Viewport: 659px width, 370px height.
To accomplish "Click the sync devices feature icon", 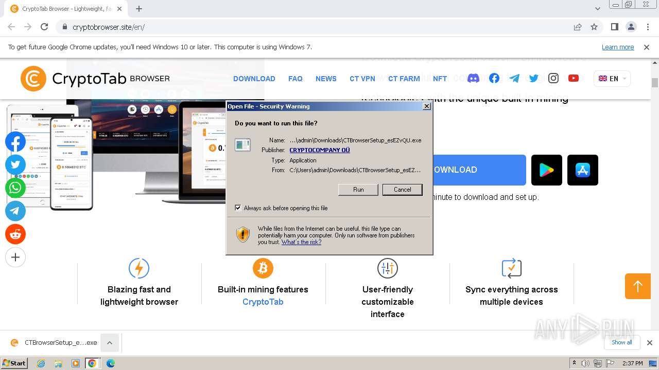I will click(511, 268).
